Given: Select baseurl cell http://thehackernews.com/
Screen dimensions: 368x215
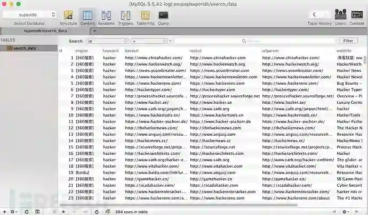Looking at the screenshot, I should point(151,128).
